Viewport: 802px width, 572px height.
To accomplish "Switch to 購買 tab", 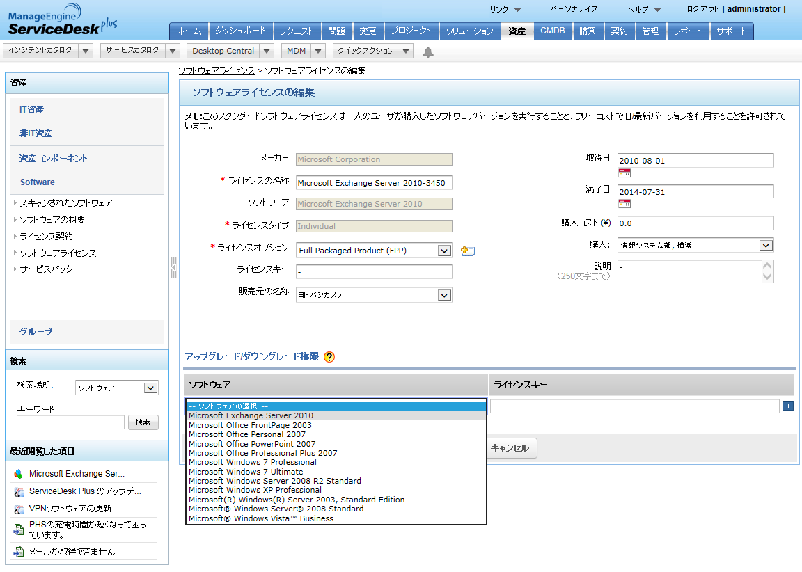I will (x=587, y=31).
